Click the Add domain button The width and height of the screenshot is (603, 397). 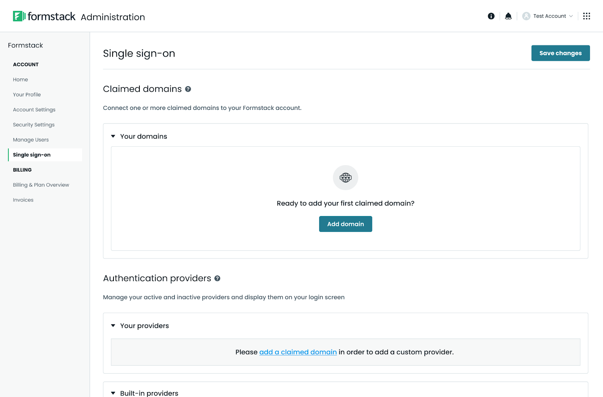(346, 224)
